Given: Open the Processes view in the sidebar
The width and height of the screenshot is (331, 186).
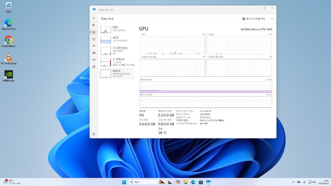Looking at the screenshot, I should tap(94, 25).
